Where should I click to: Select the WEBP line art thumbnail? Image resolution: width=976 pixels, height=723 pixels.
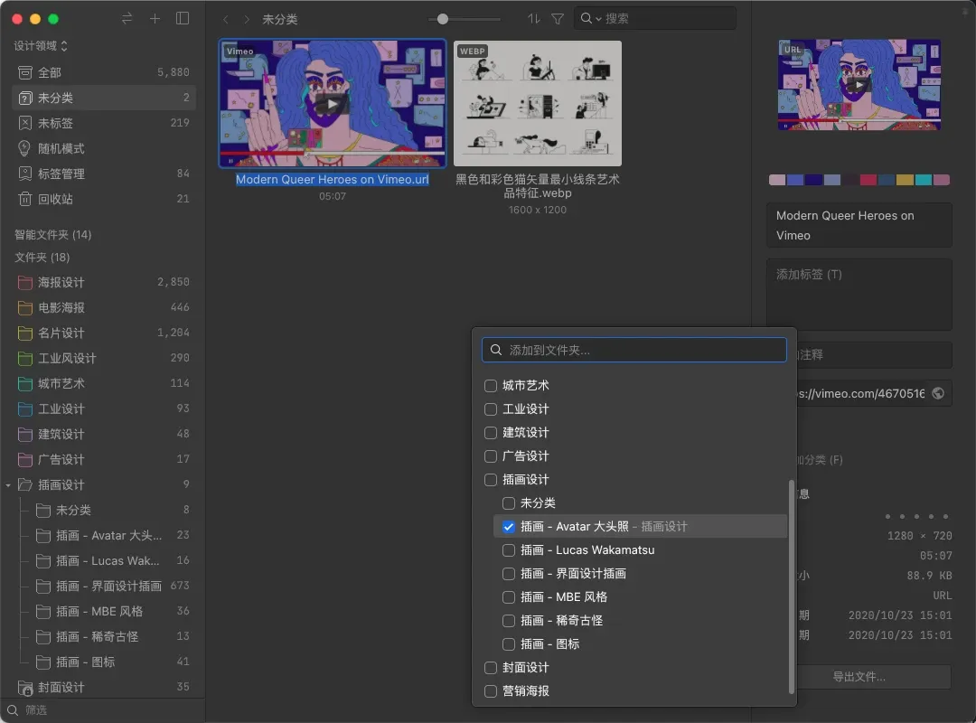537,103
